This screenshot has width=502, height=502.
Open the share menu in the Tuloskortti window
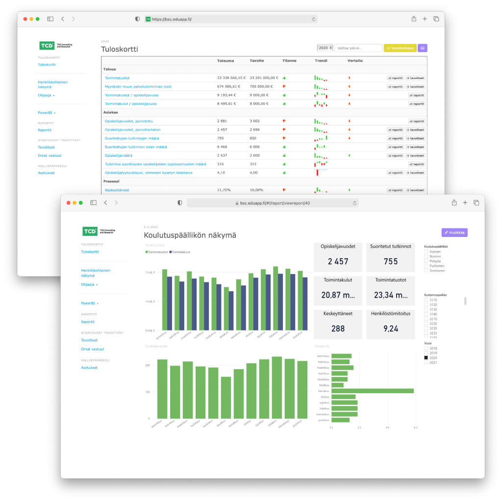point(414,19)
